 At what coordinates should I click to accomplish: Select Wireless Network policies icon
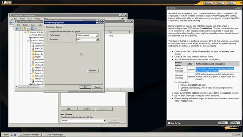coord(33,70)
